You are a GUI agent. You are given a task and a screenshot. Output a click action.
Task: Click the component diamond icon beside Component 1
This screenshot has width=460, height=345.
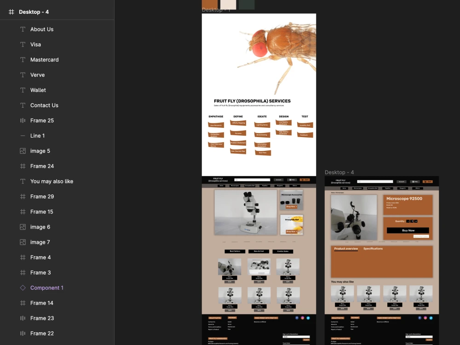(x=23, y=288)
